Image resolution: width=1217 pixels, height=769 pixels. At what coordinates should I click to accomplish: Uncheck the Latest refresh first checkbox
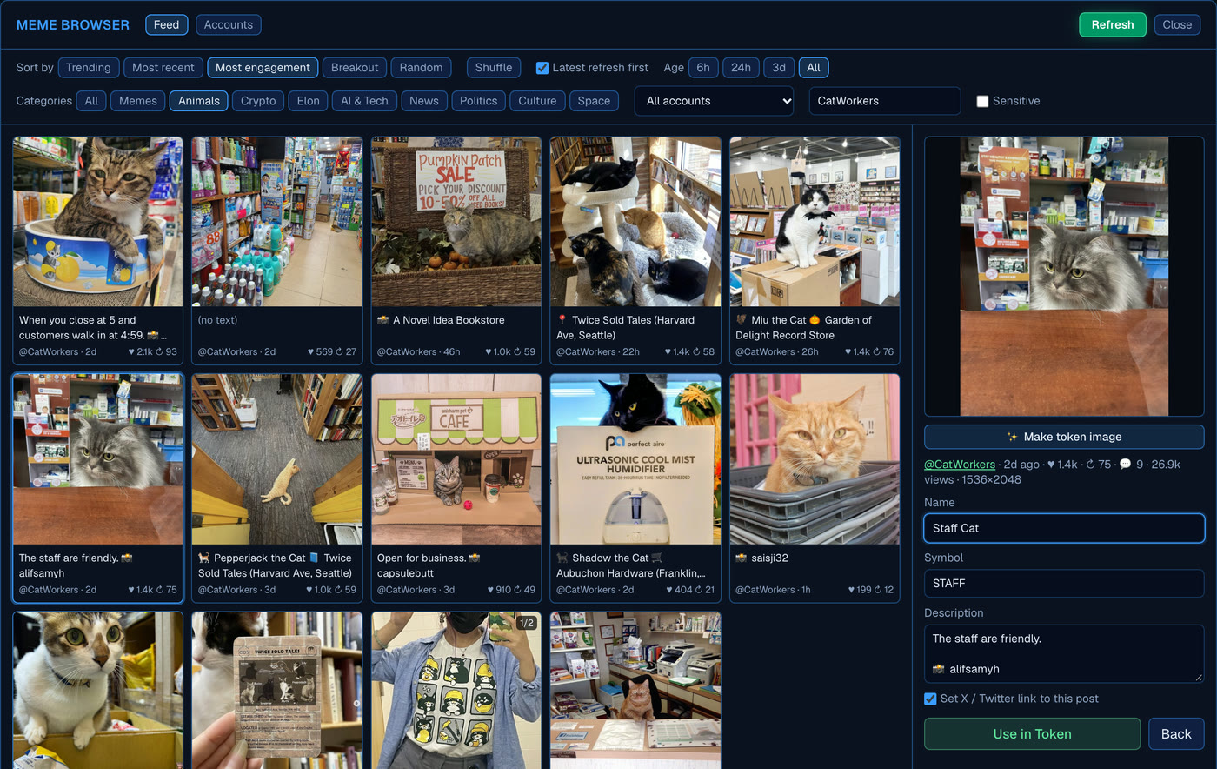[542, 68]
